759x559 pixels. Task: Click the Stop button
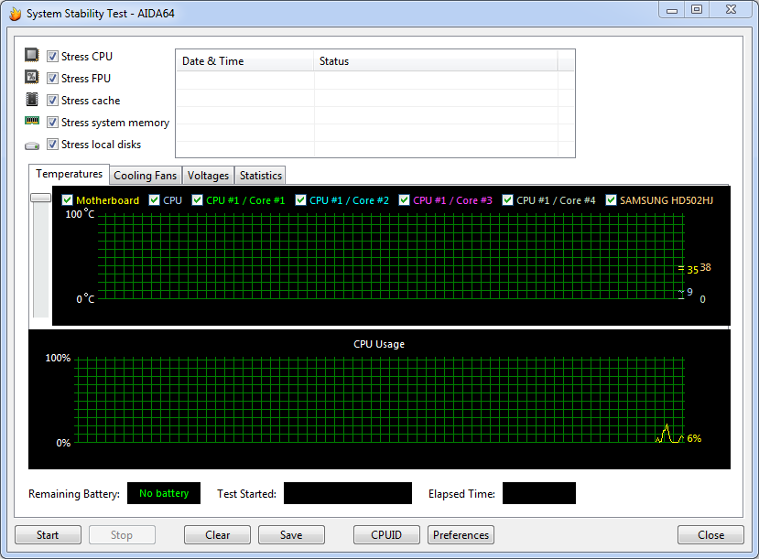click(x=122, y=535)
